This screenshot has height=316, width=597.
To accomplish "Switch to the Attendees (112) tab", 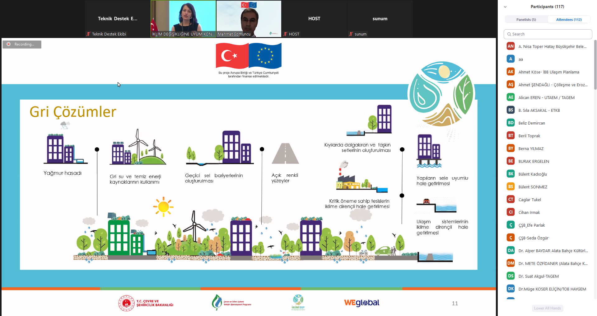I will [569, 20].
